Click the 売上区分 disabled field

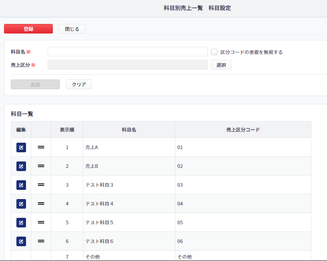(128, 65)
